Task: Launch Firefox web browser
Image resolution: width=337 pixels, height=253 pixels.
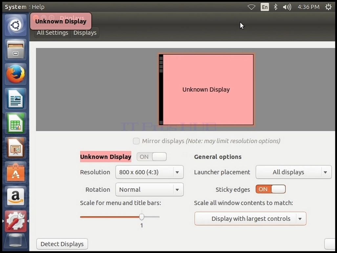Action: 15,74
